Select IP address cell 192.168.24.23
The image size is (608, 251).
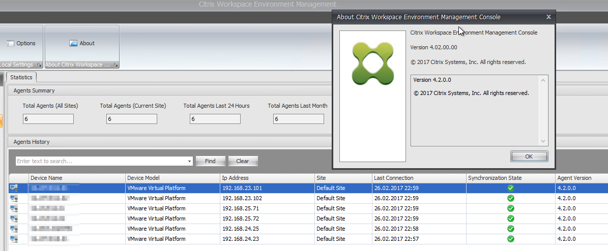click(268, 239)
